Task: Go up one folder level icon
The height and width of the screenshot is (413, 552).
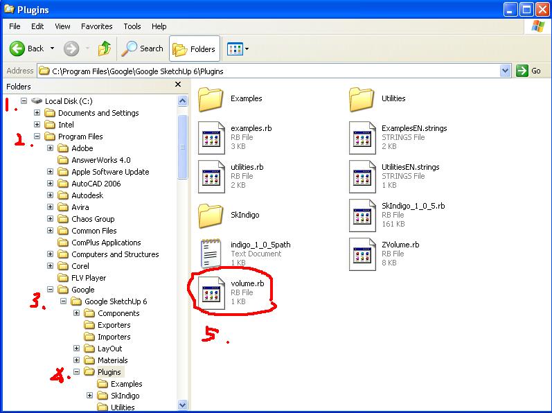Action: click(104, 49)
